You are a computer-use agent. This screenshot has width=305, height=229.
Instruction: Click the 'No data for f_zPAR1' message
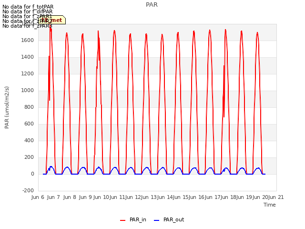point(27,16)
